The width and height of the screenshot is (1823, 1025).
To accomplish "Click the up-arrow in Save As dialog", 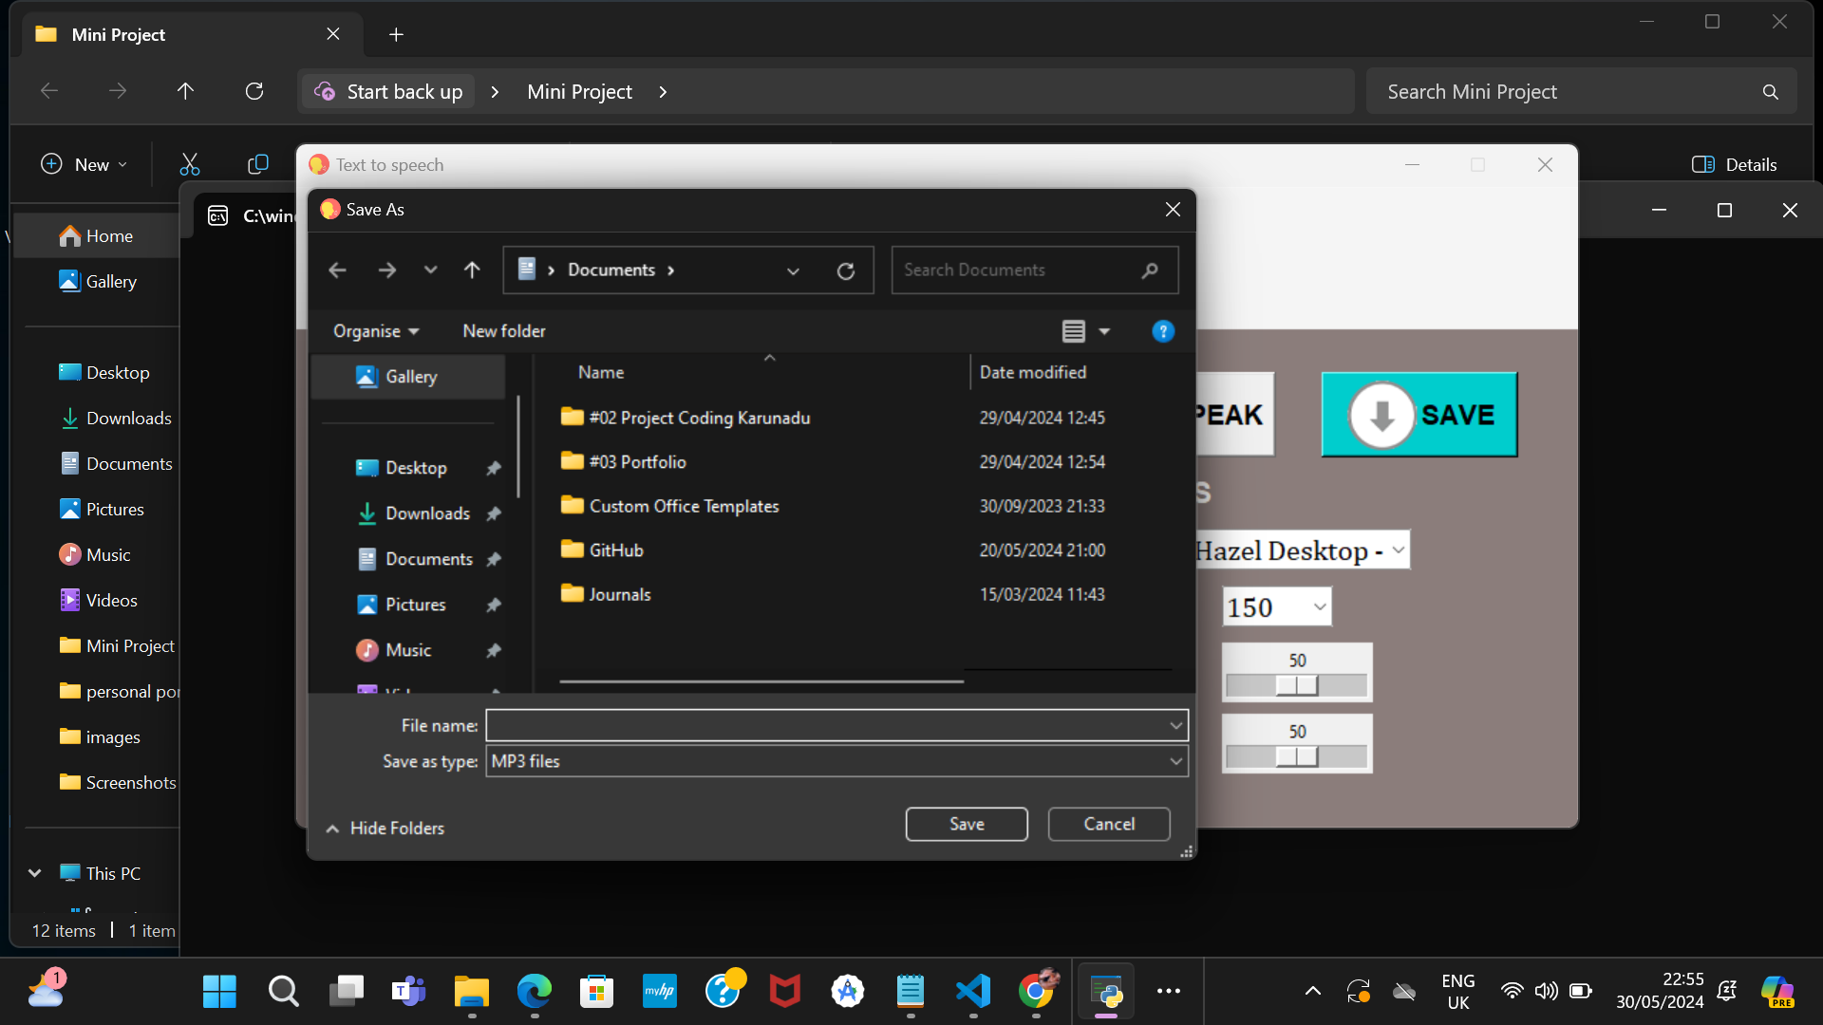I will click(472, 270).
